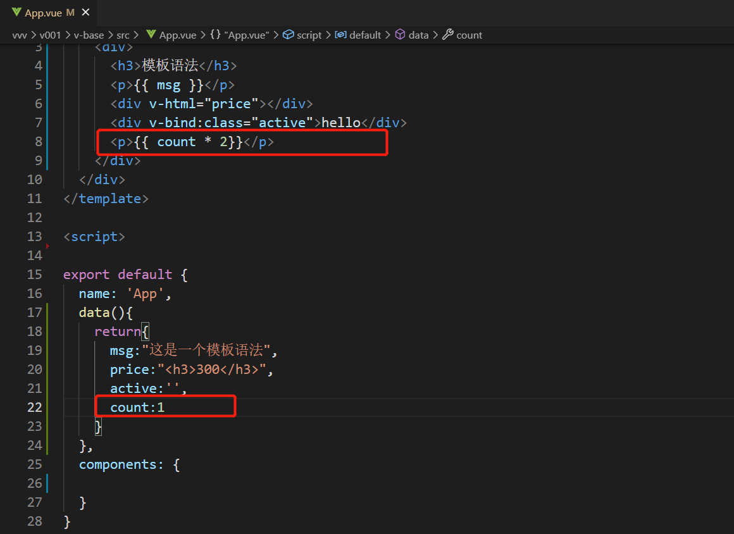
Task: Click the Vue icon in breadcrumb bar
Action: pyautogui.click(x=151, y=35)
